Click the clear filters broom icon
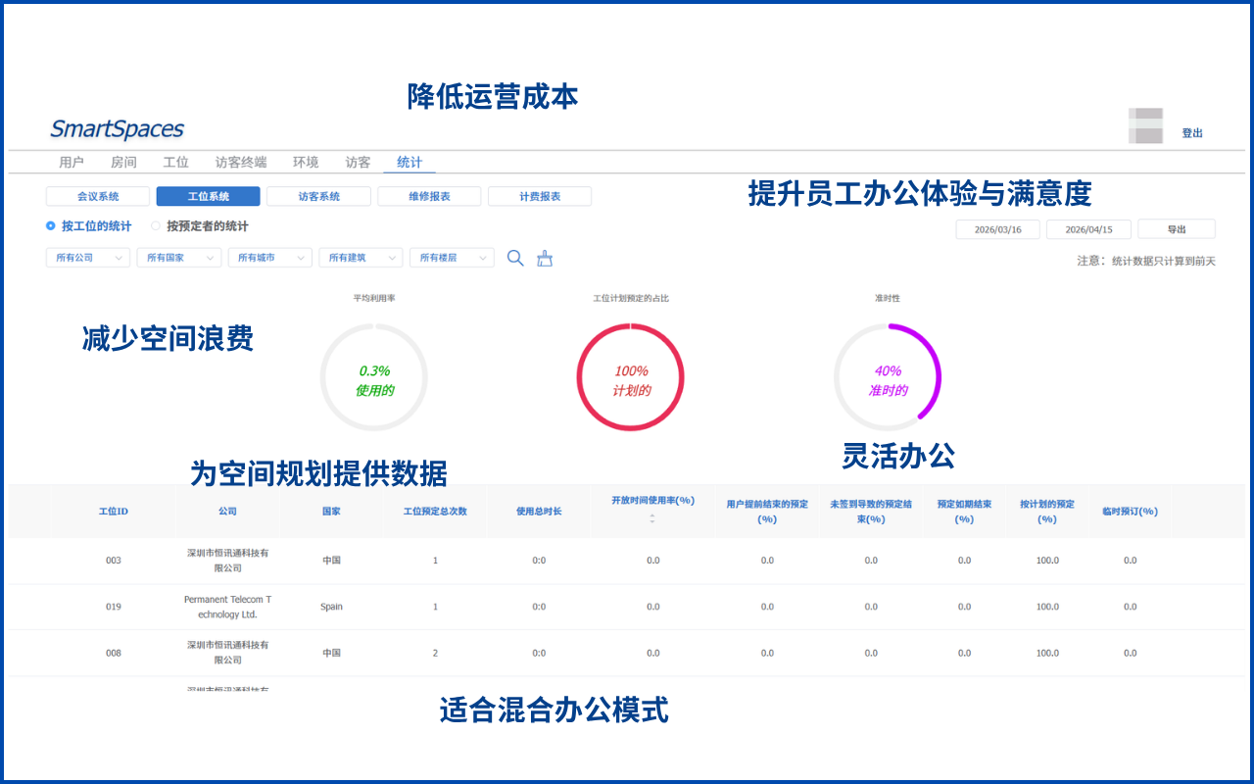The image size is (1254, 784). point(546,259)
